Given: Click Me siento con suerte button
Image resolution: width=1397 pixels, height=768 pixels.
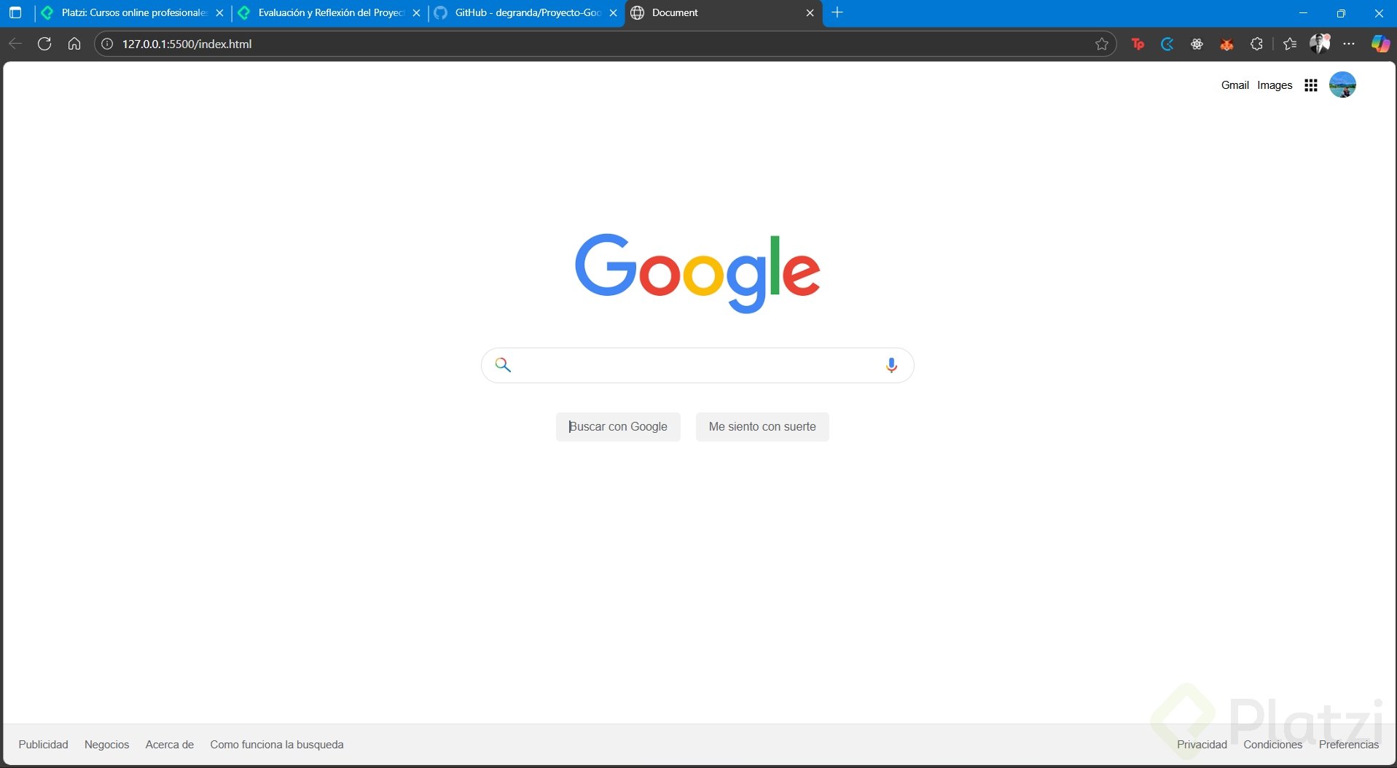Looking at the screenshot, I should click(x=762, y=427).
